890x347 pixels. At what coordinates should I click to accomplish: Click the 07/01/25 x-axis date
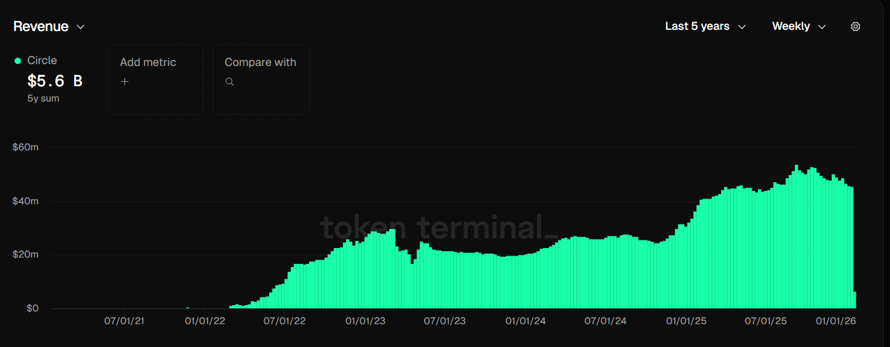[x=766, y=321]
